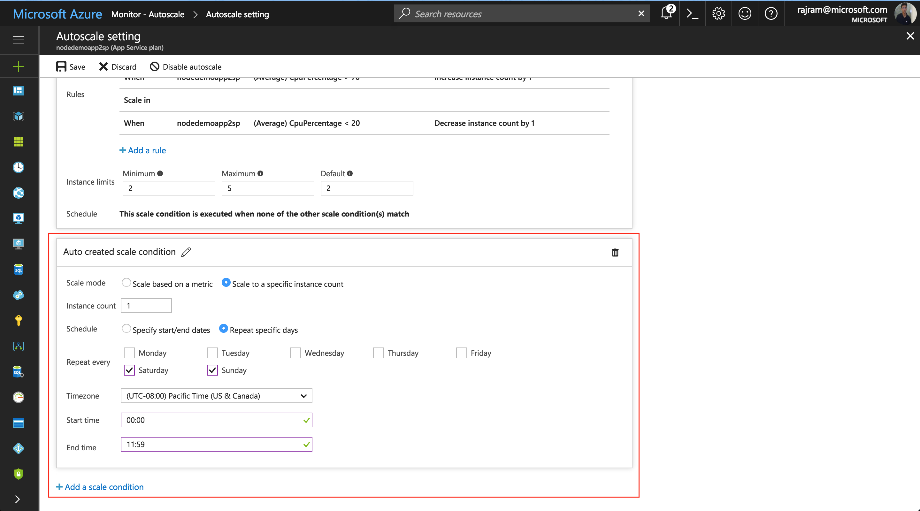Image resolution: width=920 pixels, height=511 pixels.
Task: Click the Instance count input field
Action: pos(146,306)
